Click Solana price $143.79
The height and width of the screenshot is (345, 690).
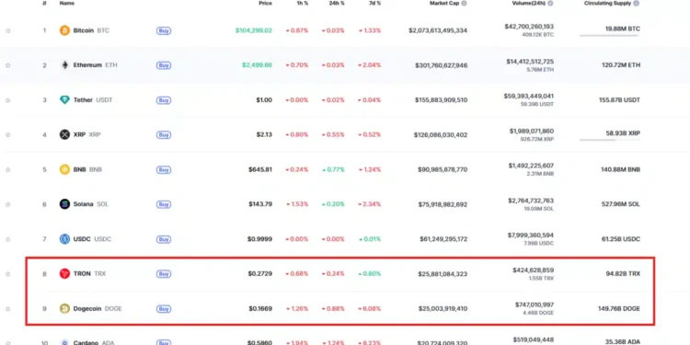point(260,204)
